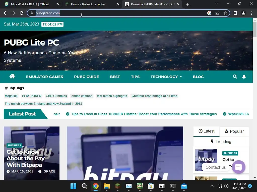Viewport: 257px width, 192px height.
Task: Switch to the Trending posts tab
Action: click(221, 141)
